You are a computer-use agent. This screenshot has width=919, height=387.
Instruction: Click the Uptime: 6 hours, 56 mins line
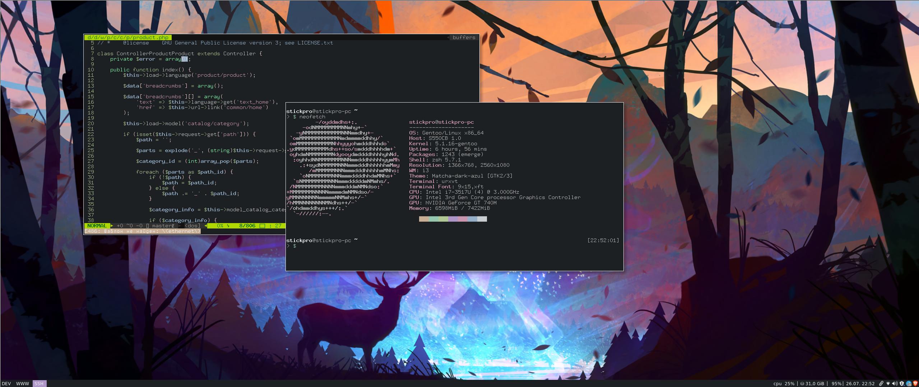coord(448,149)
